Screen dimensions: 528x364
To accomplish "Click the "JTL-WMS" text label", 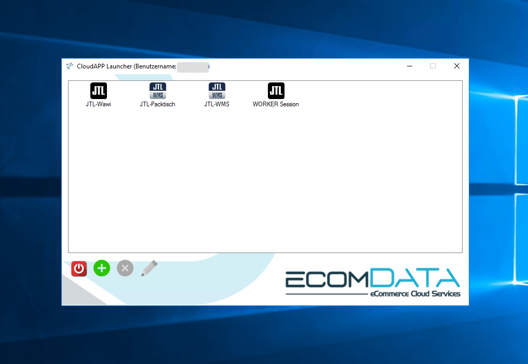I will (216, 104).
